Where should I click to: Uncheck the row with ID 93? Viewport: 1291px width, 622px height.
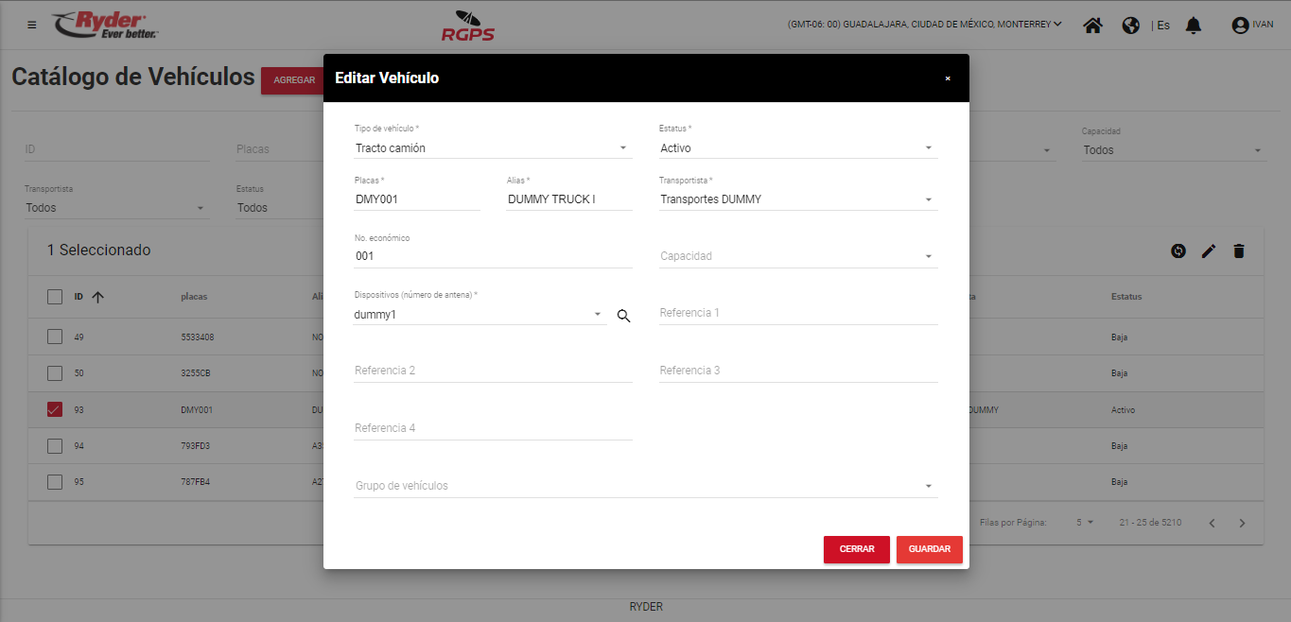tap(55, 410)
